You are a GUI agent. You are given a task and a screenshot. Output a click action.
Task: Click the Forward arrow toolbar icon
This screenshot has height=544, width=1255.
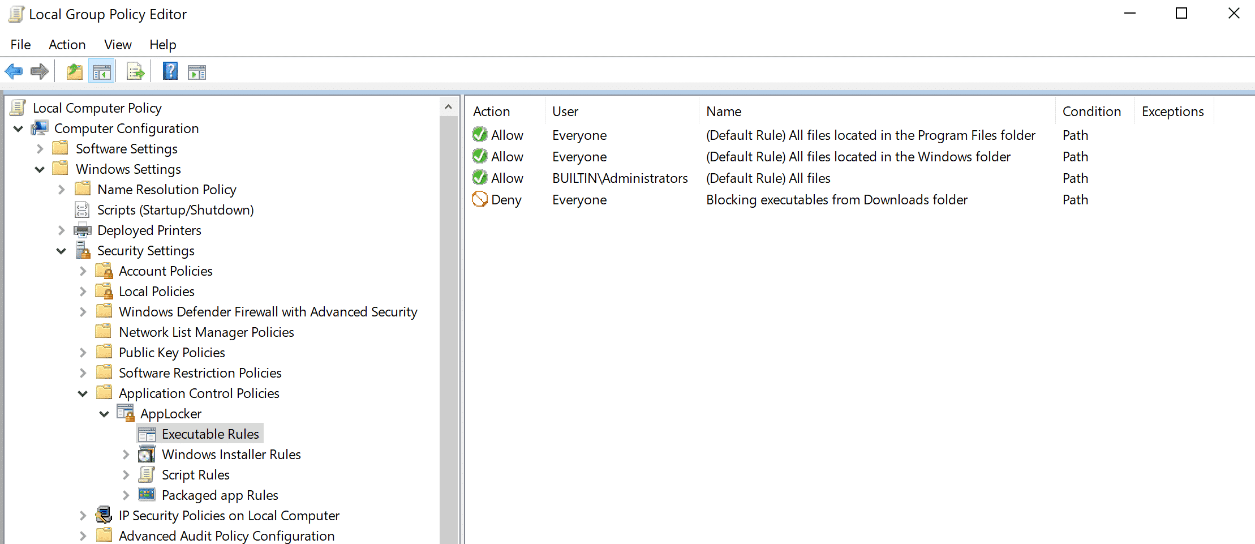[x=40, y=72]
